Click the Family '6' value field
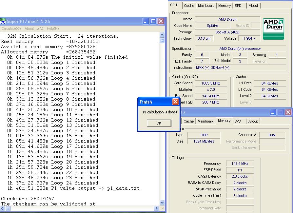Viewport: 293px width, 213px height. click(x=202, y=55)
